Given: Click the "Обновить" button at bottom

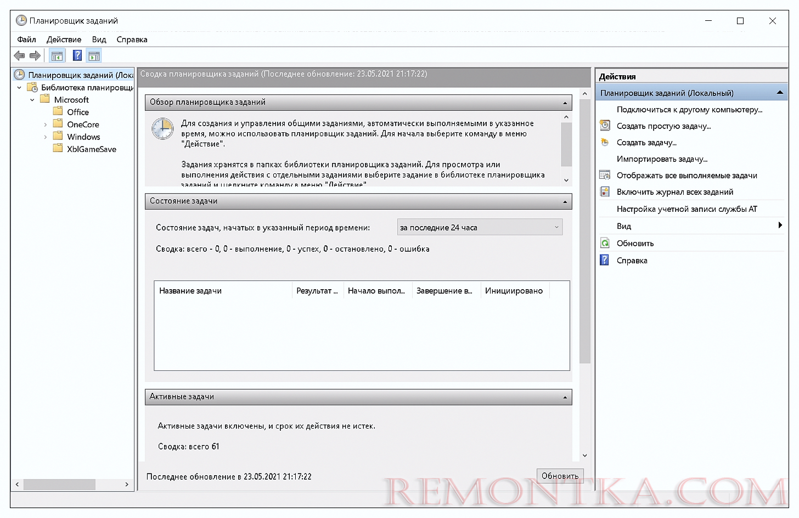Looking at the screenshot, I should [x=559, y=476].
